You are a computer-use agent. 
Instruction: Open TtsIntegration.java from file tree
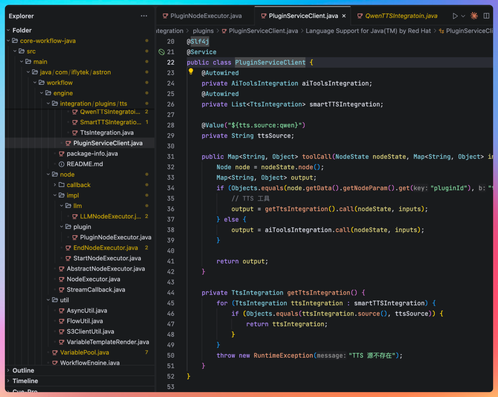click(x=107, y=133)
